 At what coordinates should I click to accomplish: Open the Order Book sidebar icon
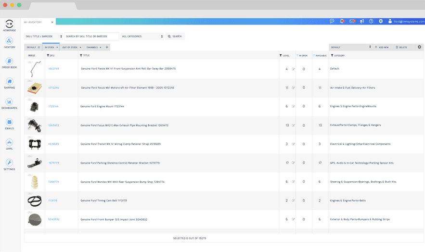pos(10,62)
